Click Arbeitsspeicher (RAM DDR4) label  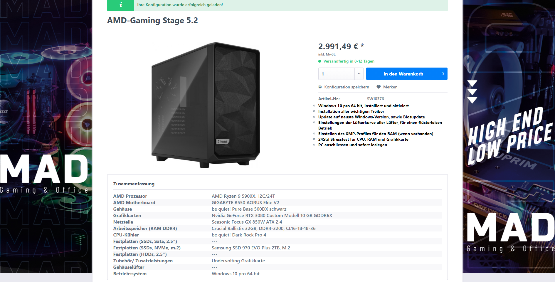tap(145, 228)
